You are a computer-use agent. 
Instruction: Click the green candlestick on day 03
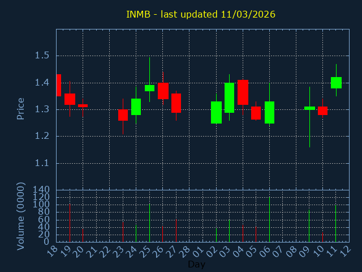pos(229,97)
